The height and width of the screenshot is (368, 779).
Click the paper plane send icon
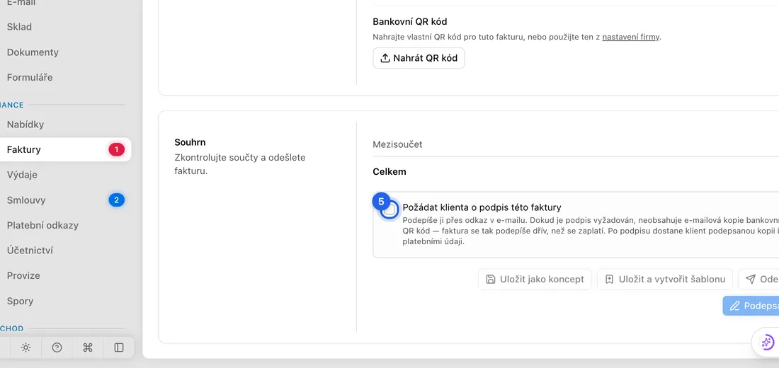pyautogui.click(x=751, y=279)
